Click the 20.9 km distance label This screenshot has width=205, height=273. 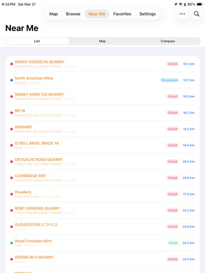(188, 178)
